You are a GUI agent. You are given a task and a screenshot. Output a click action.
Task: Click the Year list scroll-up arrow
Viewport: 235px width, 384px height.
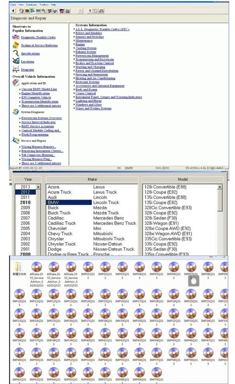(38, 187)
